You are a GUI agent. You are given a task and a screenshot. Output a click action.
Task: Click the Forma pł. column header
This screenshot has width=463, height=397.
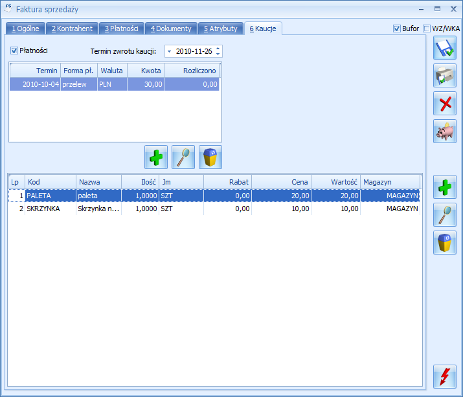(79, 71)
